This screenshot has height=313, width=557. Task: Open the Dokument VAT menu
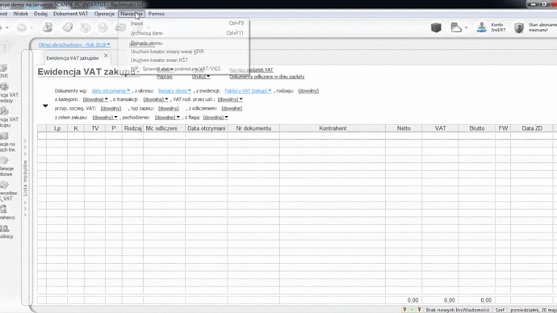(x=70, y=14)
